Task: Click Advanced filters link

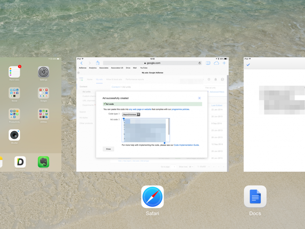Action: point(217,92)
